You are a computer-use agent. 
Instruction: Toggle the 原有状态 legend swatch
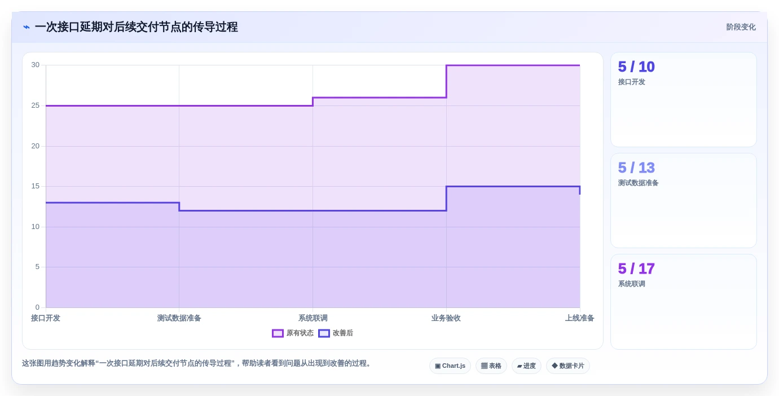(278, 333)
